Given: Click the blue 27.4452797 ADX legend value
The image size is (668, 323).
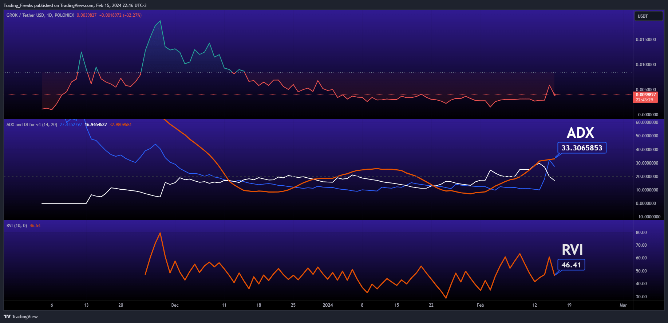Looking at the screenshot, I should coord(71,125).
